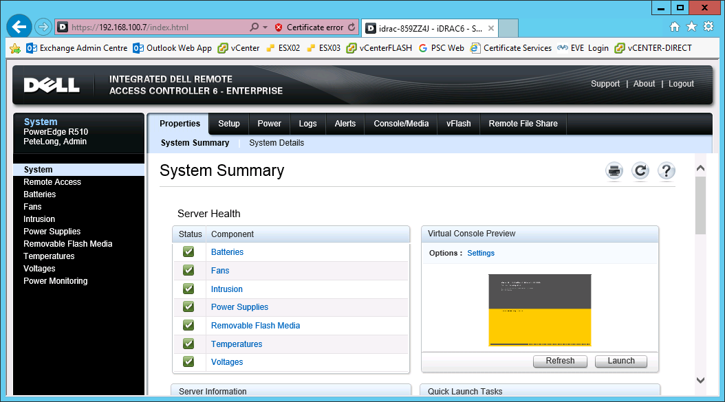This screenshot has width=725, height=402.
Task: Open the Removable Flash Media health link
Action: (255, 326)
